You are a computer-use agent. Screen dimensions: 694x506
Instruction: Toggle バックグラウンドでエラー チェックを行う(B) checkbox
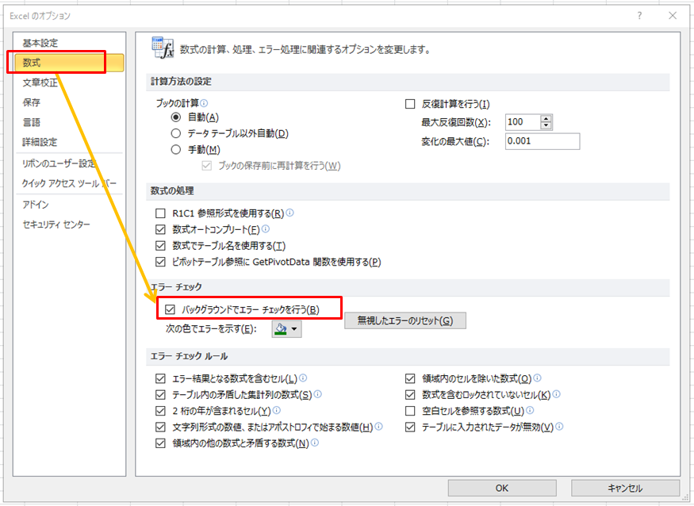171,309
